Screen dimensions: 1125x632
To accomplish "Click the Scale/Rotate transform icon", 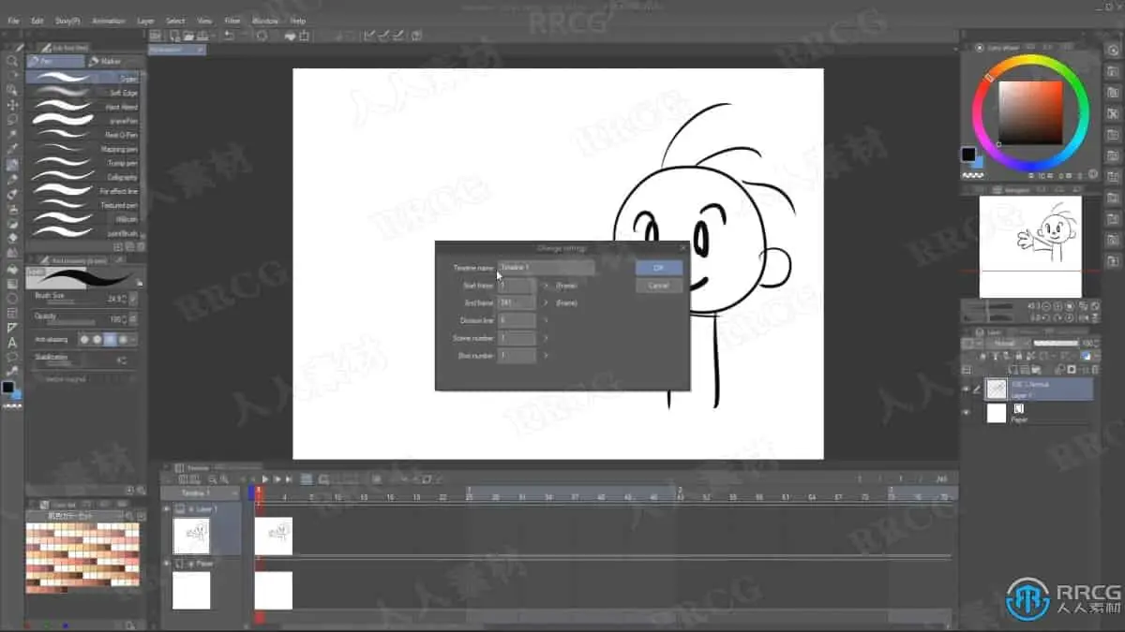I will point(304,36).
